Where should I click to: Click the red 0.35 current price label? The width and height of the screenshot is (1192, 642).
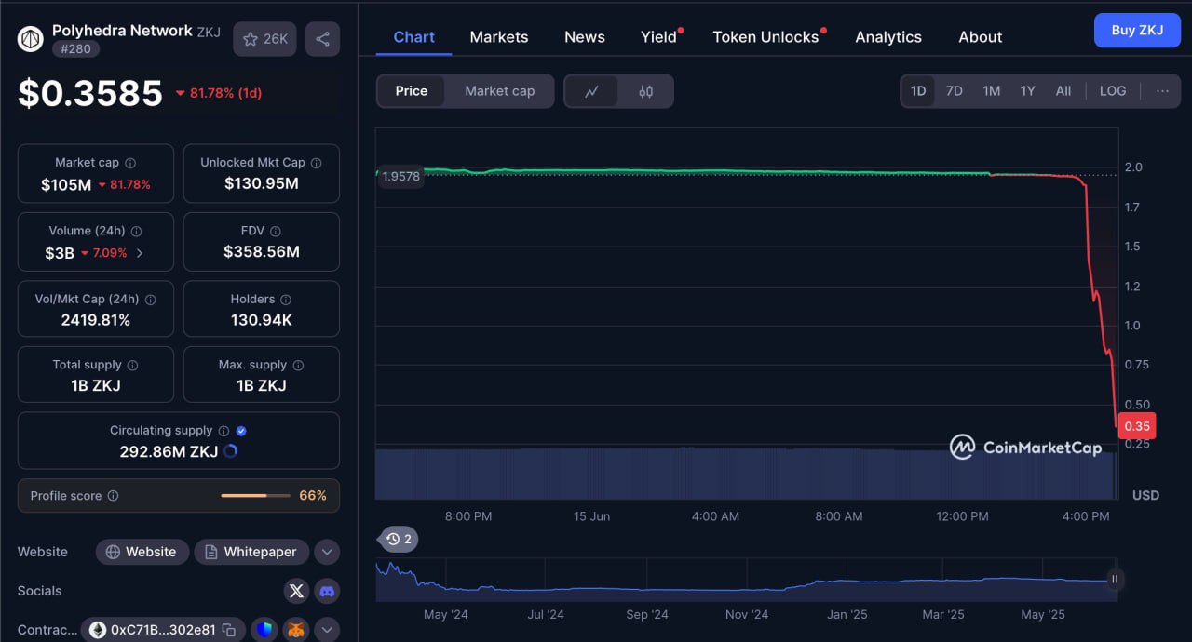[x=1137, y=426]
